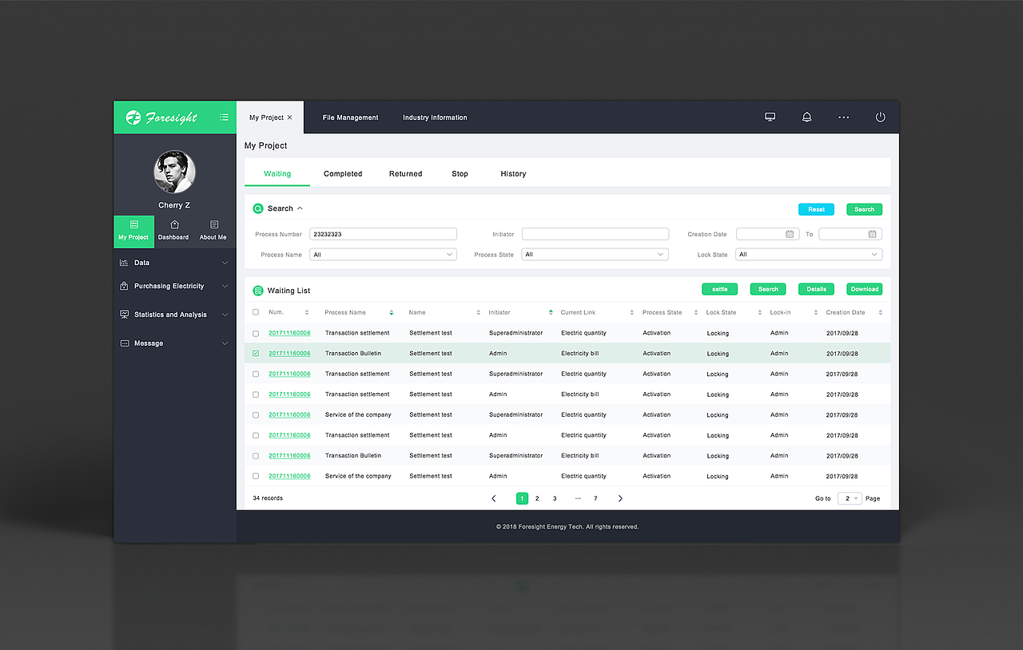Open the monitor display icon
The image size is (1023, 650).
(770, 117)
